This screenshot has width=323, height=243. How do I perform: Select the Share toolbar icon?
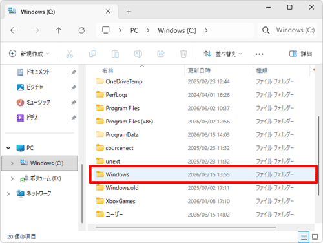tap(161, 54)
